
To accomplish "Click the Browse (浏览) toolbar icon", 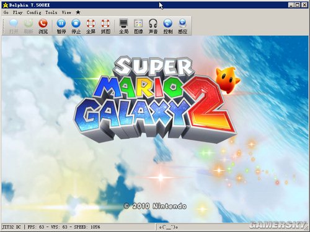I will pyautogui.click(x=43, y=26).
